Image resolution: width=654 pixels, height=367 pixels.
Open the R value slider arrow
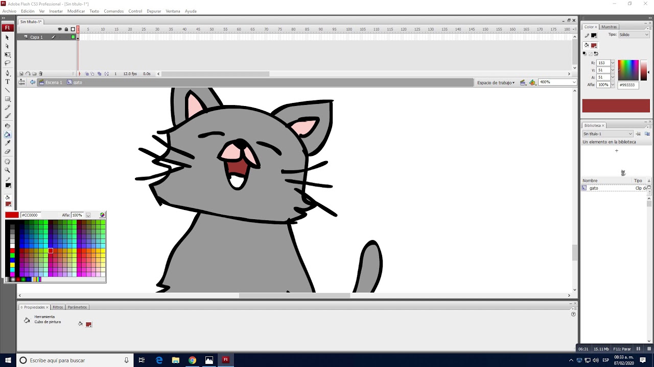tap(613, 63)
